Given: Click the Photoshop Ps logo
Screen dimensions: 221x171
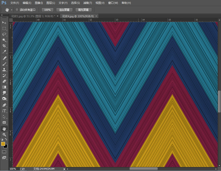Looking at the screenshot, I should (4, 3).
